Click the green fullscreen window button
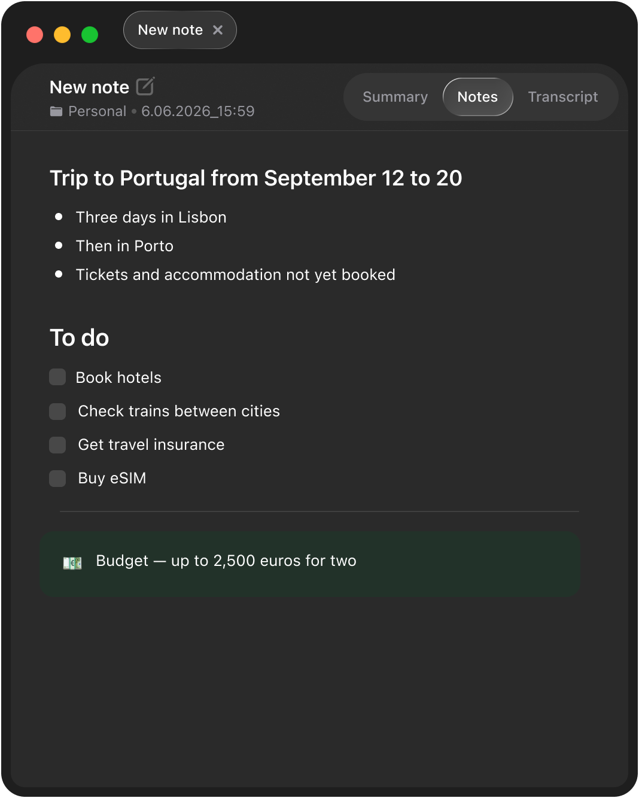This screenshot has height=798, width=639. (90, 35)
